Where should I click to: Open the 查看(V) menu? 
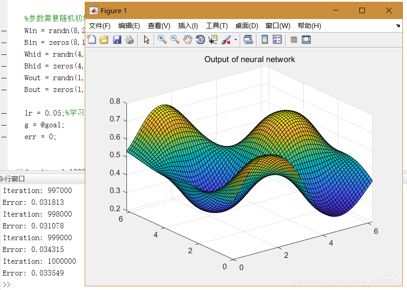tap(159, 26)
